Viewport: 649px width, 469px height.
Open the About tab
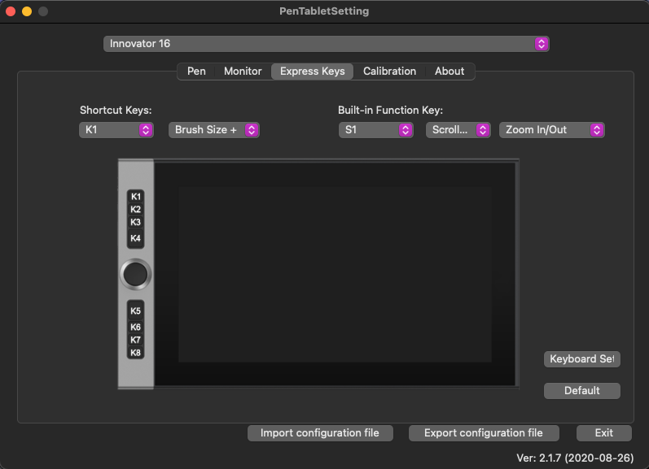pos(449,71)
